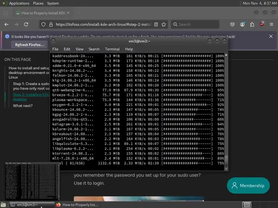Open terminal Search menu
The width and height of the screenshot is (278, 208).
pyautogui.click(x=94, y=49)
